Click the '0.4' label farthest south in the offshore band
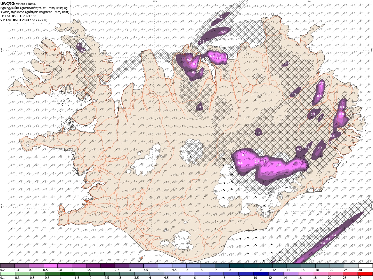 click(323, 243)
